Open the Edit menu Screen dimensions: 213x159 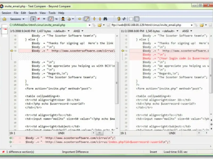click(x=23, y=13)
